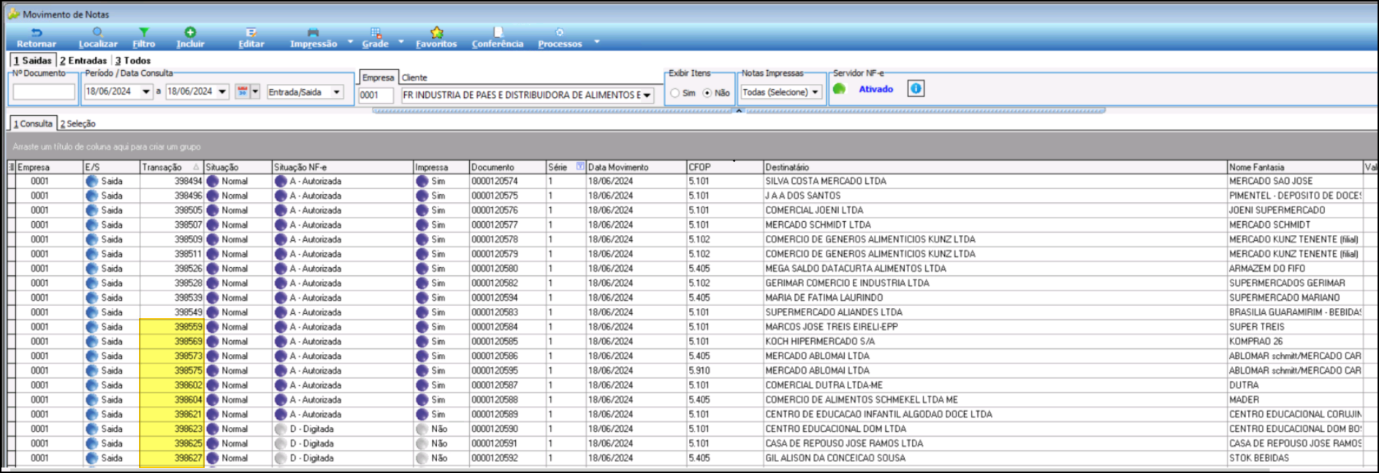
Task: Switch to the 1 Consulta tab
Action: pos(33,123)
